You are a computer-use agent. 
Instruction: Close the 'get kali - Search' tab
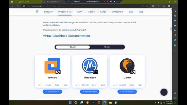tap(41, 2)
